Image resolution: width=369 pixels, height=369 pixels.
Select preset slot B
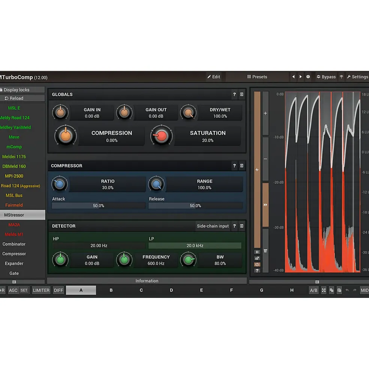tap(111, 290)
